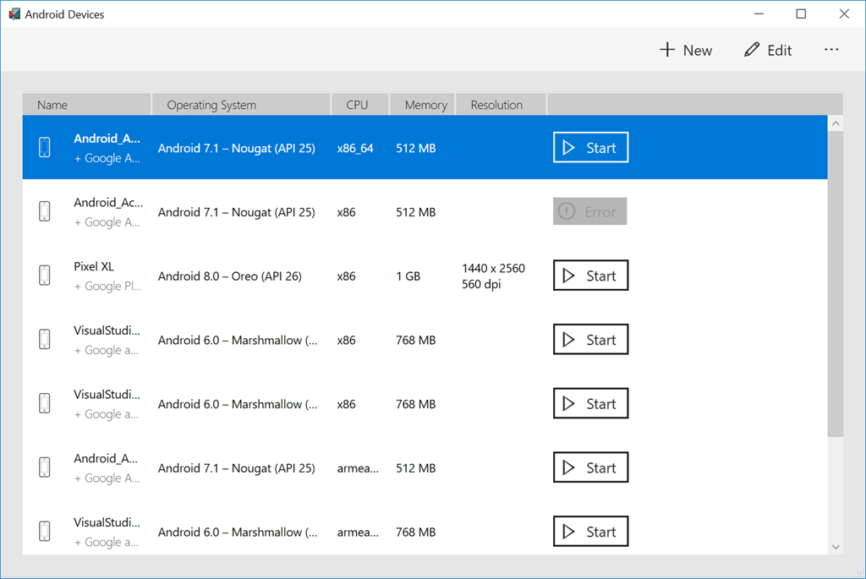Screen dimensions: 866x579
Task: Click phone icon of the Error device row
Action: (45, 211)
